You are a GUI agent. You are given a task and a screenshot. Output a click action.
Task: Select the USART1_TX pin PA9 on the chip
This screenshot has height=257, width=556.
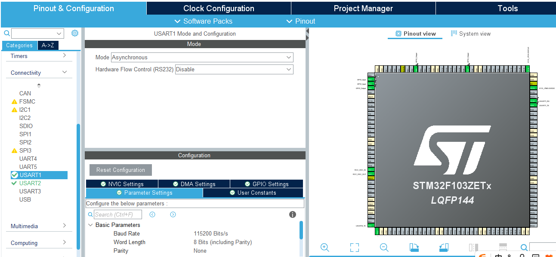click(533, 105)
